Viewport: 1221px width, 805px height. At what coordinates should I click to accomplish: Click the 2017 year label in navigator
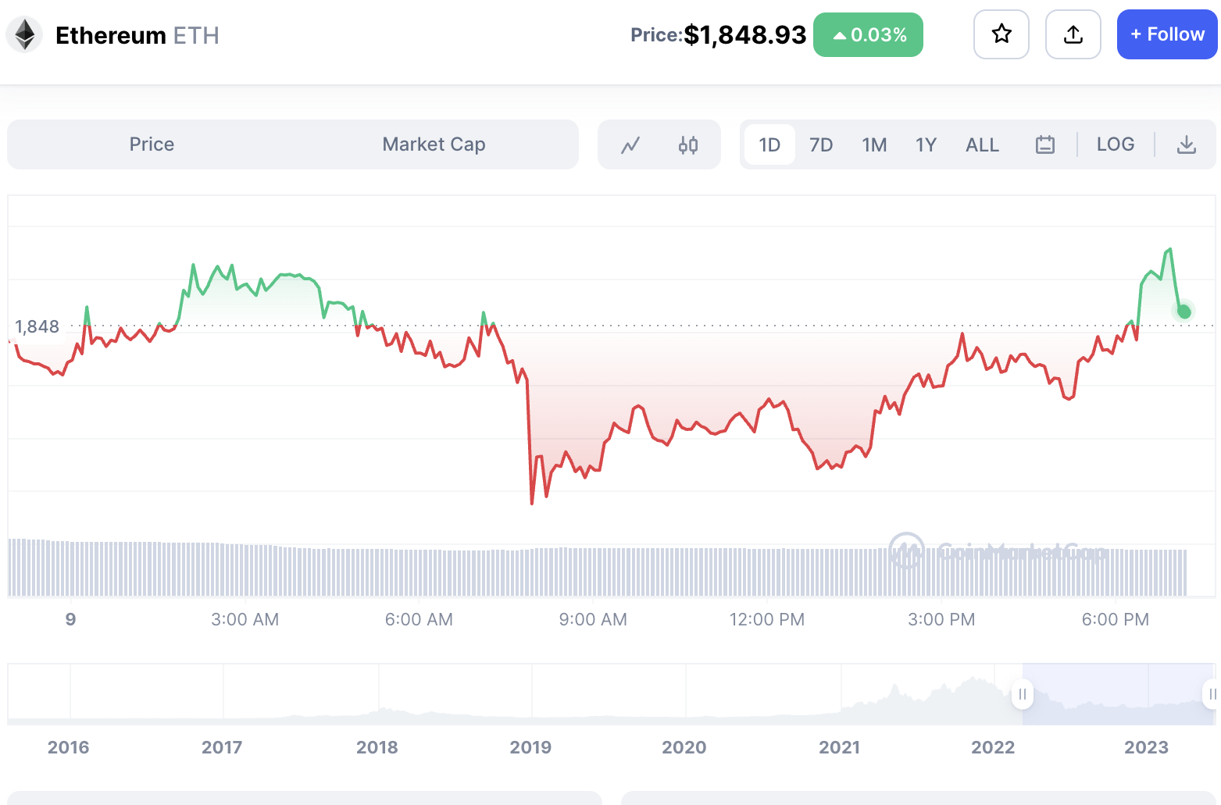(x=222, y=747)
